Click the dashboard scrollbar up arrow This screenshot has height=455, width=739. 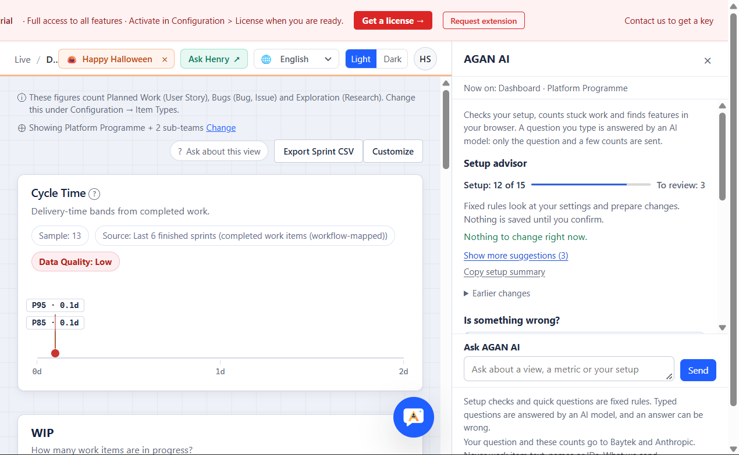tap(446, 84)
